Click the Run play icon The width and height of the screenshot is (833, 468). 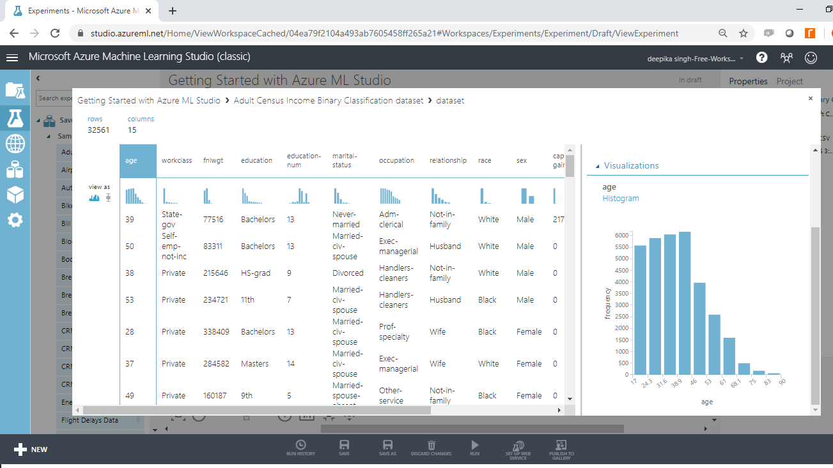click(474, 448)
